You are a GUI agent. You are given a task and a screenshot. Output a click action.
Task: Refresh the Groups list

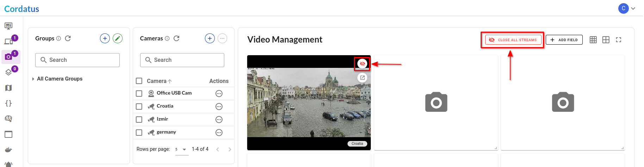68,38
